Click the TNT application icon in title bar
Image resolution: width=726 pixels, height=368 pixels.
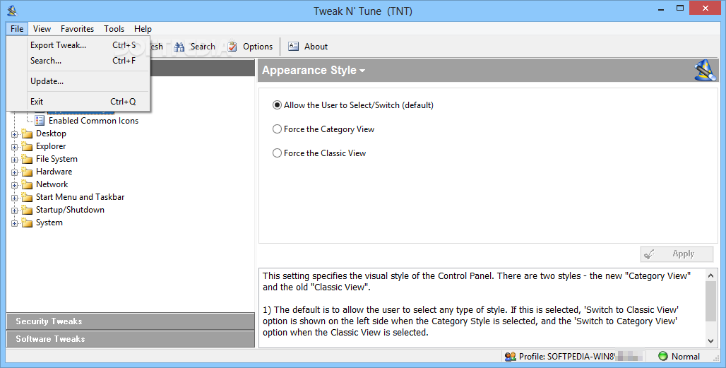click(x=13, y=10)
